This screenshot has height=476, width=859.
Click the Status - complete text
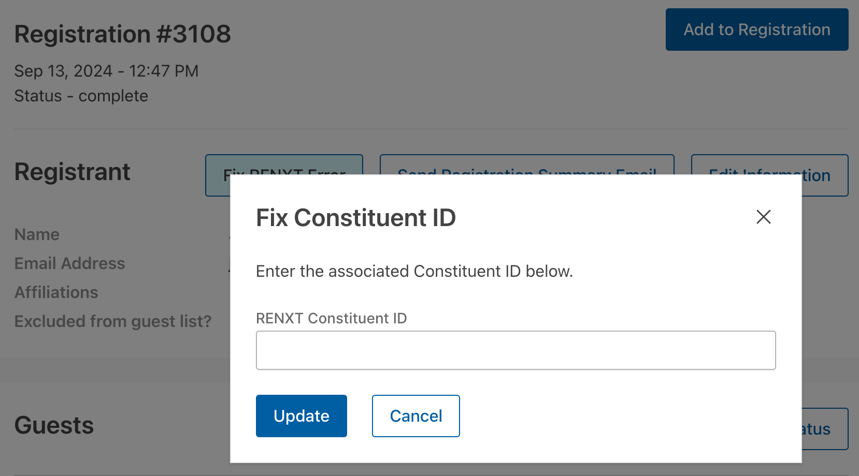click(x=81, y=96)
